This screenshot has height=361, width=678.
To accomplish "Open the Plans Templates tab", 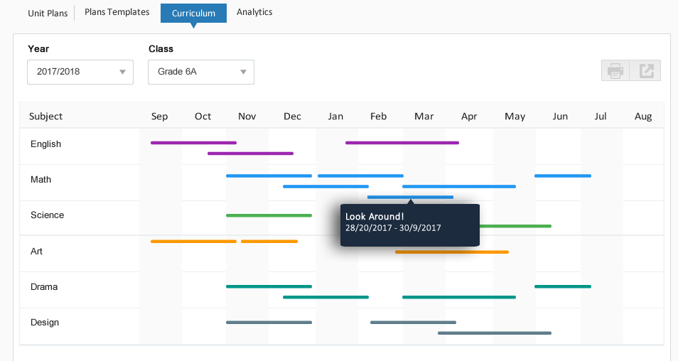I will click(117, 12).
